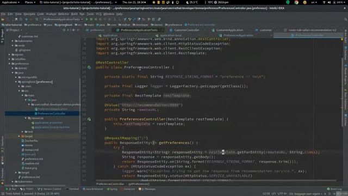
Task: Select PreferencesApplication in project tree
Action: pos(52,109)
